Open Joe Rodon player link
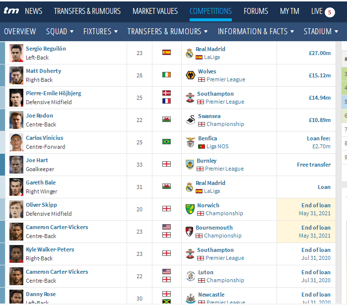Image resolution: width=347 pixels, height=305 pixels. [39, 116]
